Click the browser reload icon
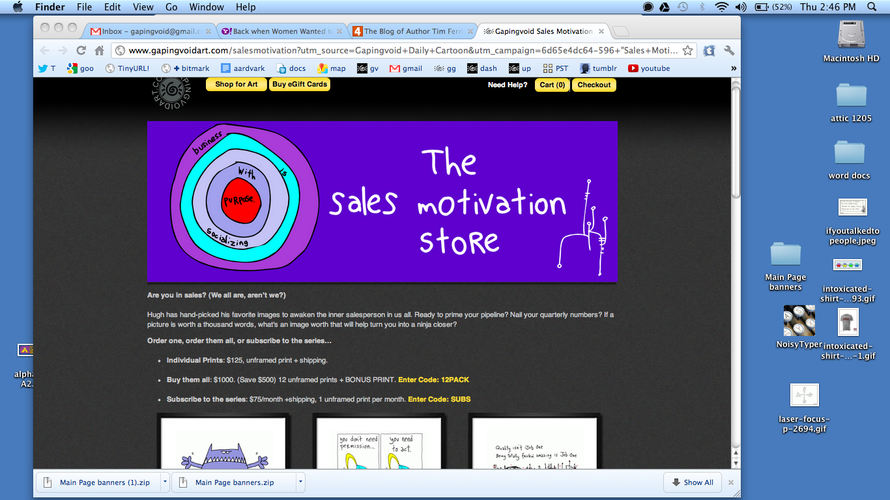The image size is (890, 500). [x=81, y=51]
